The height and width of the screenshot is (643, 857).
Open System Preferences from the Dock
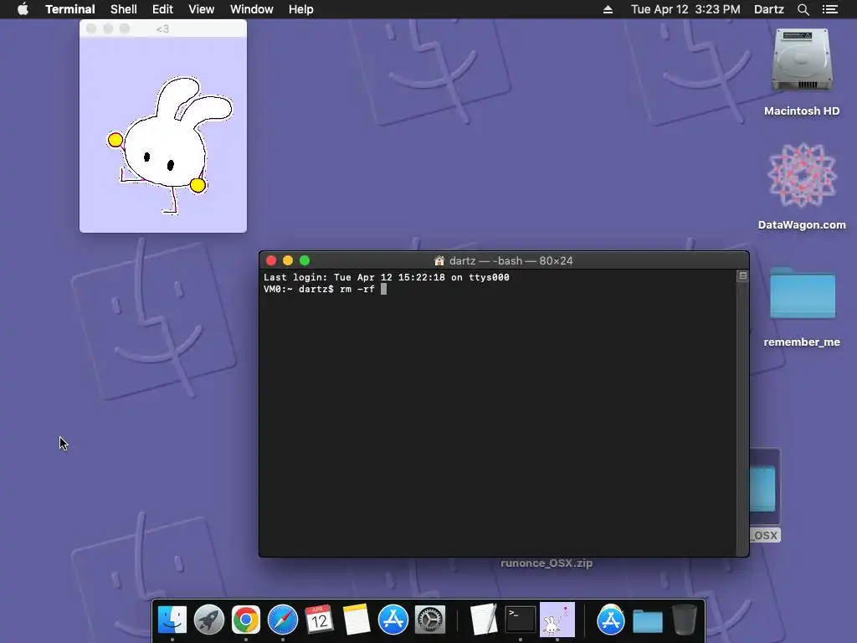click(x=430, y=620)
